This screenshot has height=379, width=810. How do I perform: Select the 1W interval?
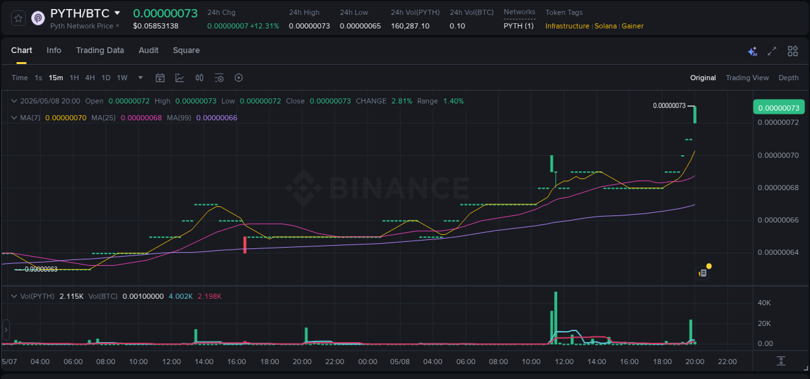tap(122, 78)
